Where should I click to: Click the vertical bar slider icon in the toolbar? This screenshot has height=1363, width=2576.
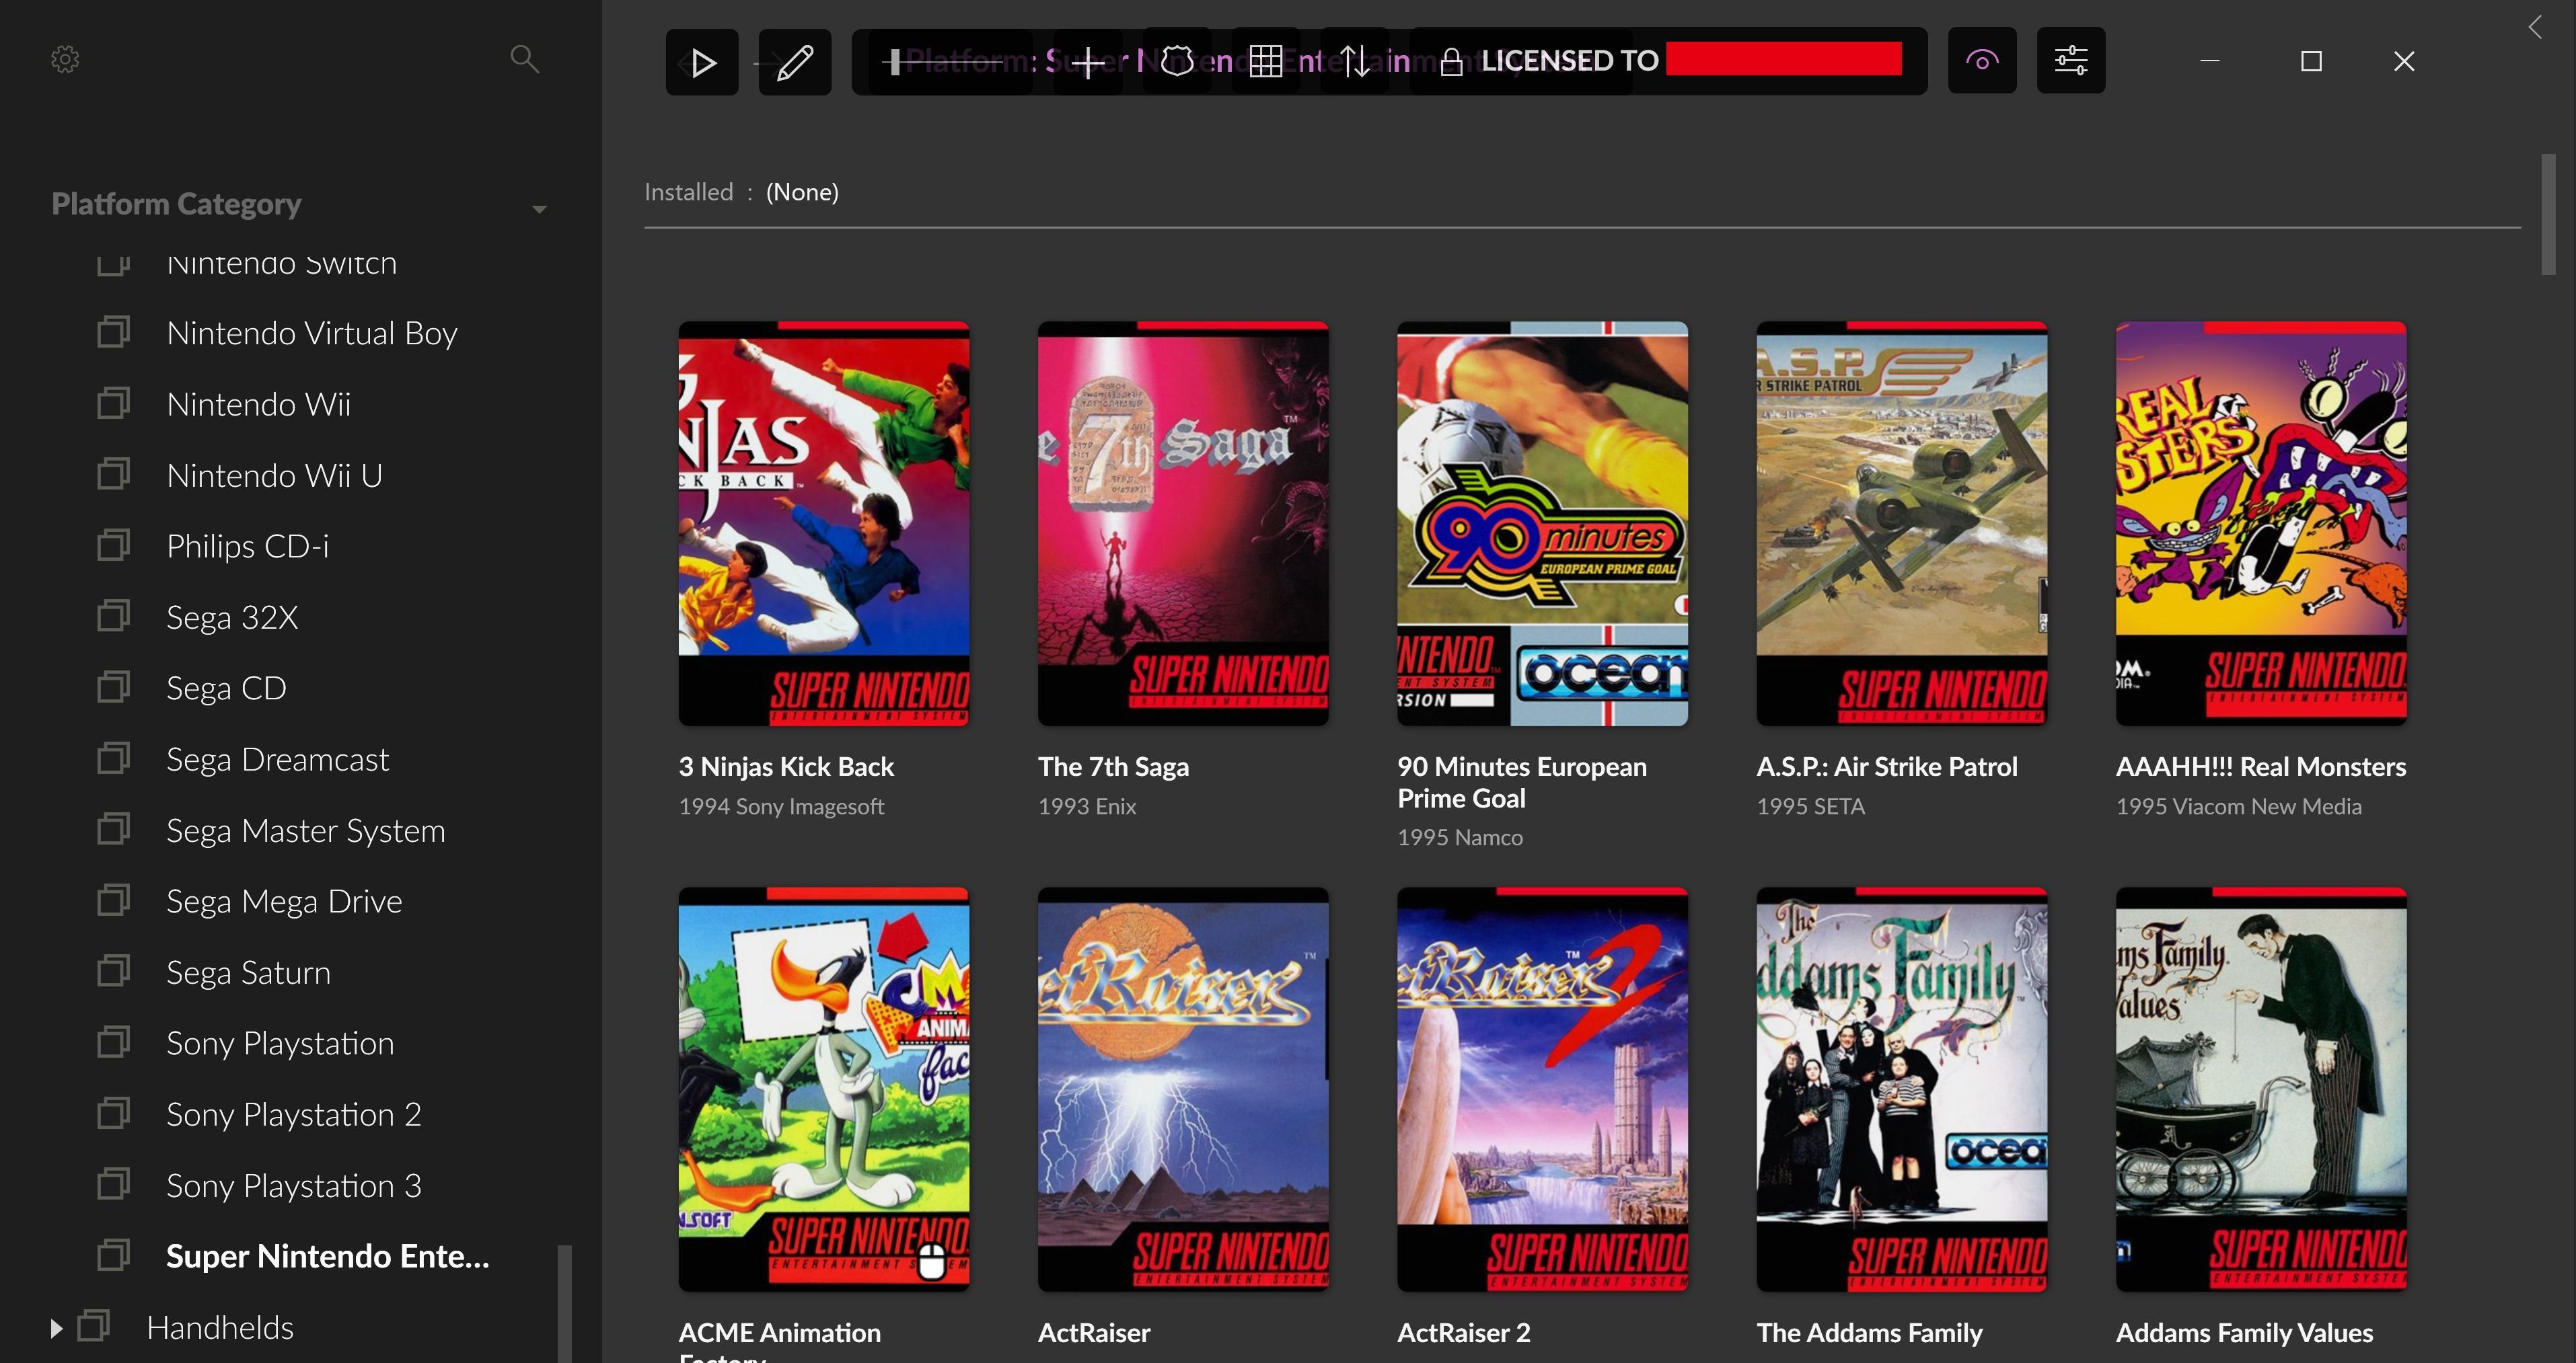pyautogui.click(x=895, y=62)
